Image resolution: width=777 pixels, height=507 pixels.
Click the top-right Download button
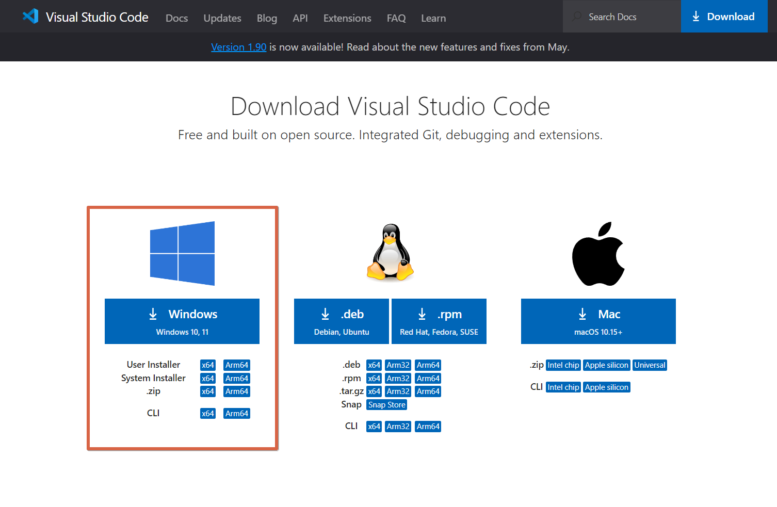(724, 17)
